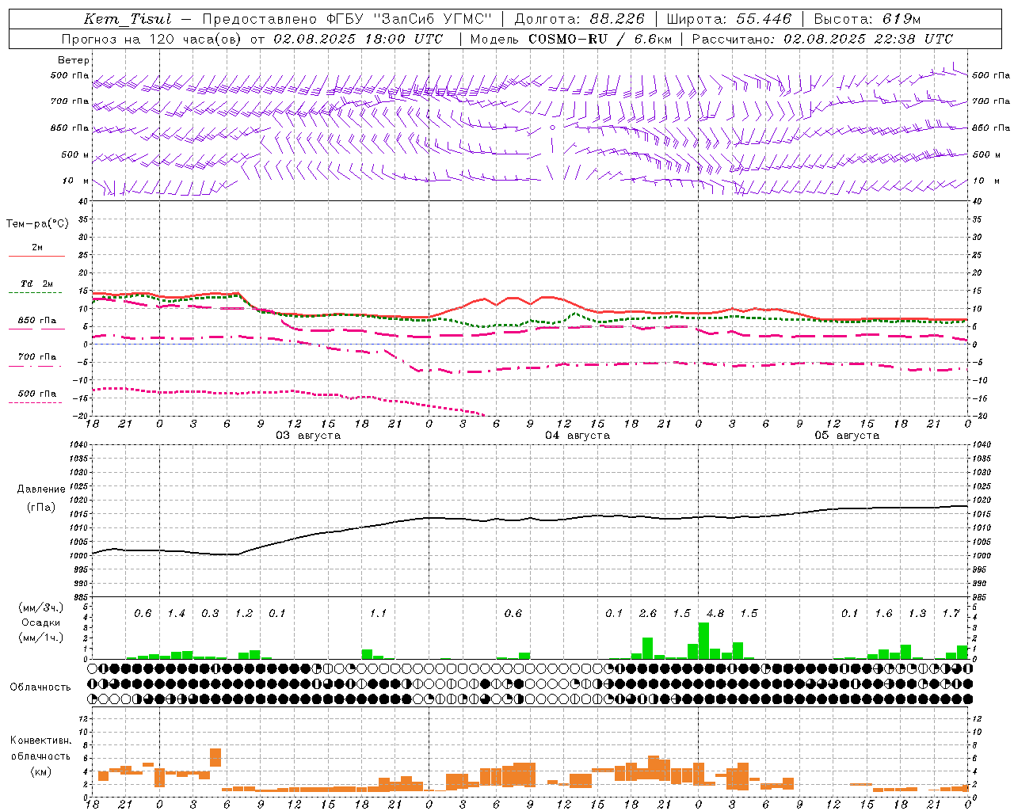Click the Осадки panel label

(41, 623)
